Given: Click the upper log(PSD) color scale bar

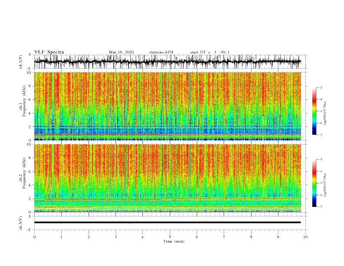Looking at the screenshot, I should [x=314, y=111].
